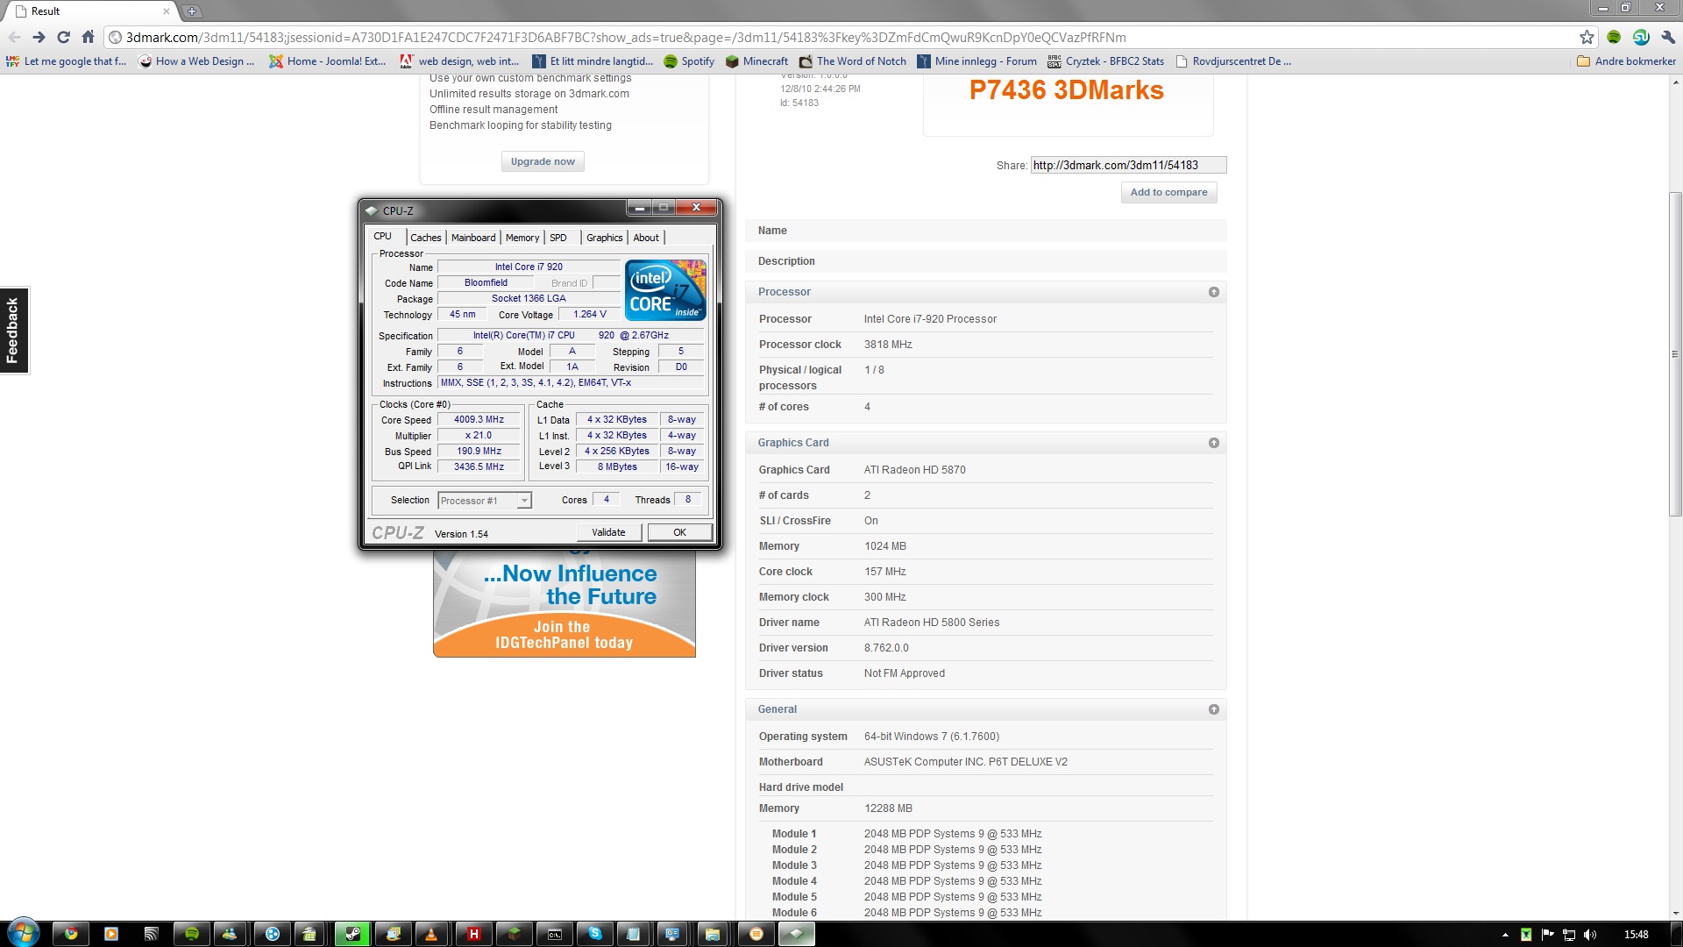Select the CPU tab in CPU-Z
1683x947 pixels.
point(383,236)
